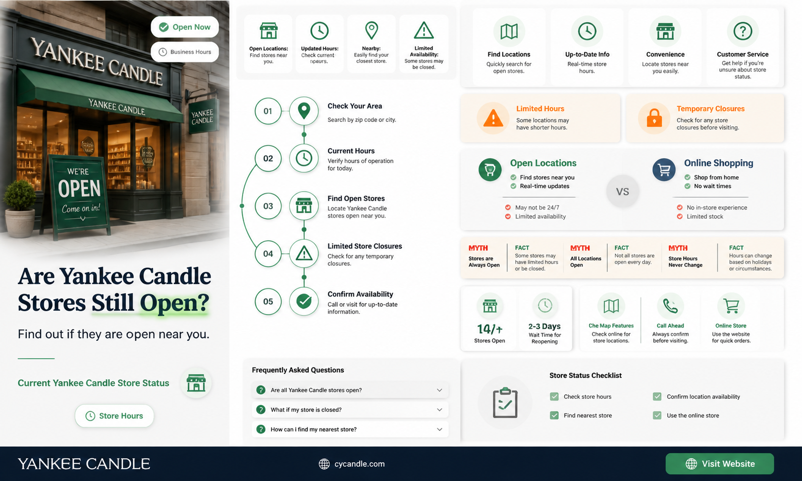
Task: Click the Check Your Area location pin icon
Action: (304, 111)
